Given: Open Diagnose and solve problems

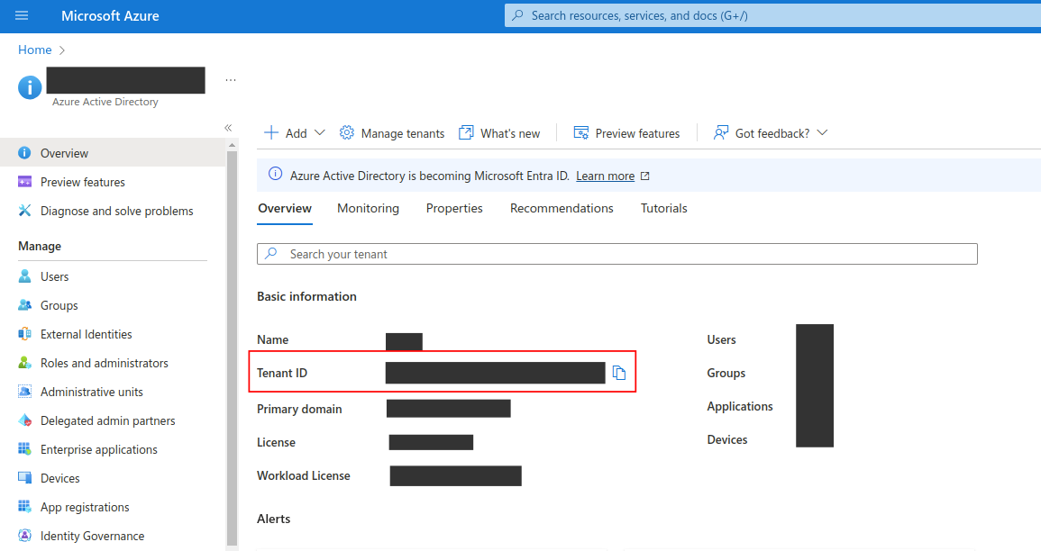Looking at the screenshot, I should click(x=116, y=211).
